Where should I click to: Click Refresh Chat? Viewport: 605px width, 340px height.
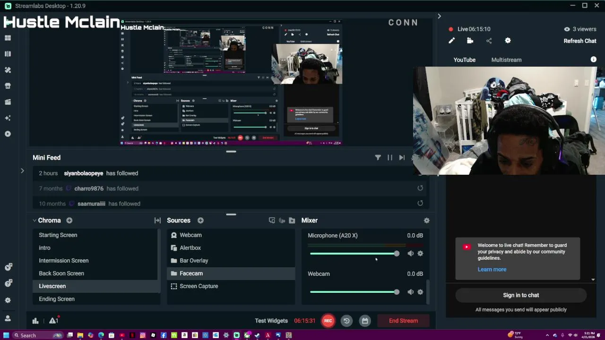click(x=580, y=41)
